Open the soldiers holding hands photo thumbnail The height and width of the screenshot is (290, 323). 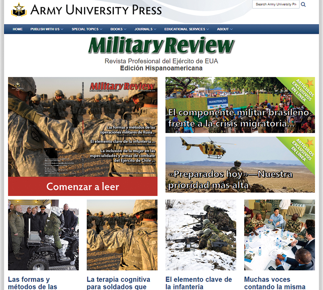coord(122,235)
